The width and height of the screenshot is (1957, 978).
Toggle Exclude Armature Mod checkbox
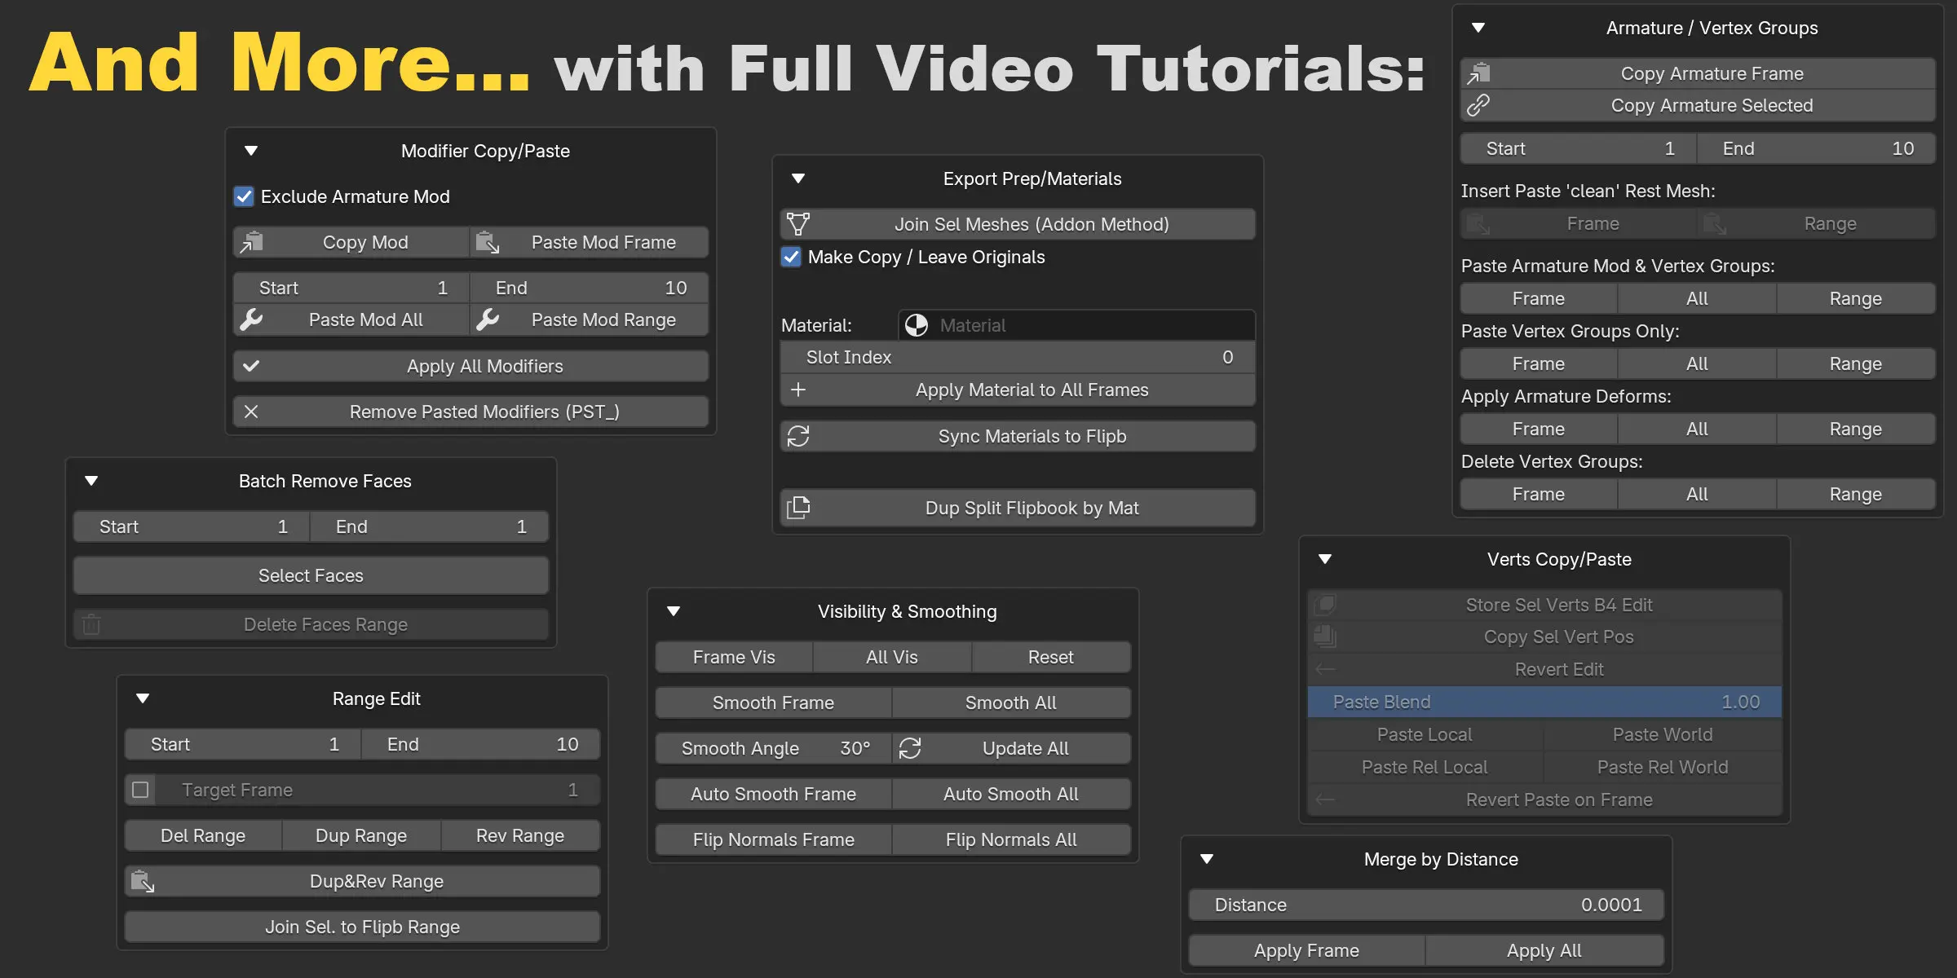click(x=244, y=196)
